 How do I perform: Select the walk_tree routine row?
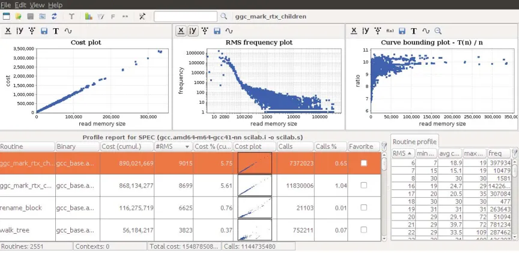coord(190,230)
